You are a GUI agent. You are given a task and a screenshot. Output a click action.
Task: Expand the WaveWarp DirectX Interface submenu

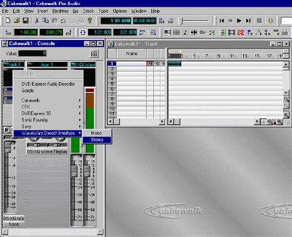coord(48,133)
